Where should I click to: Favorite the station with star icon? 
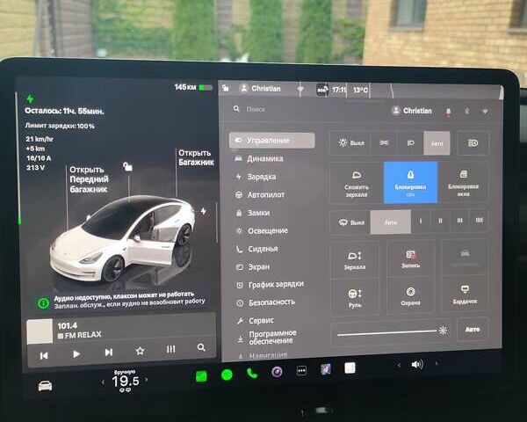[x=140, y=351]
